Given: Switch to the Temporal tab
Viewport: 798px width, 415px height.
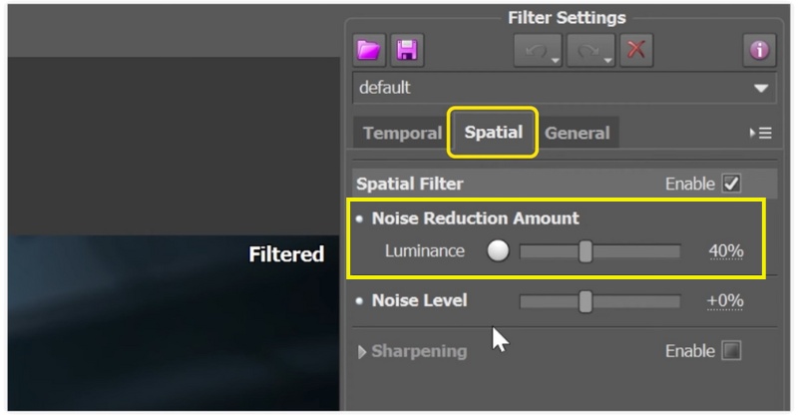Looking at the screenshot, I should click(x=402, y=133).
